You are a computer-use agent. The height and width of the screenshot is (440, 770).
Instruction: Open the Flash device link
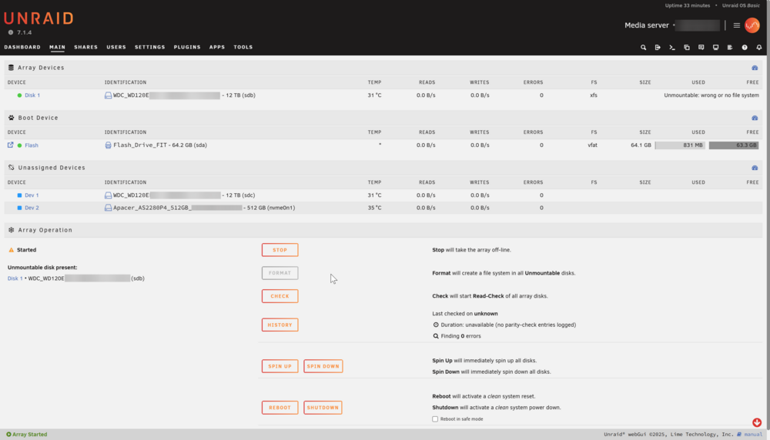(x=32, y=145)
